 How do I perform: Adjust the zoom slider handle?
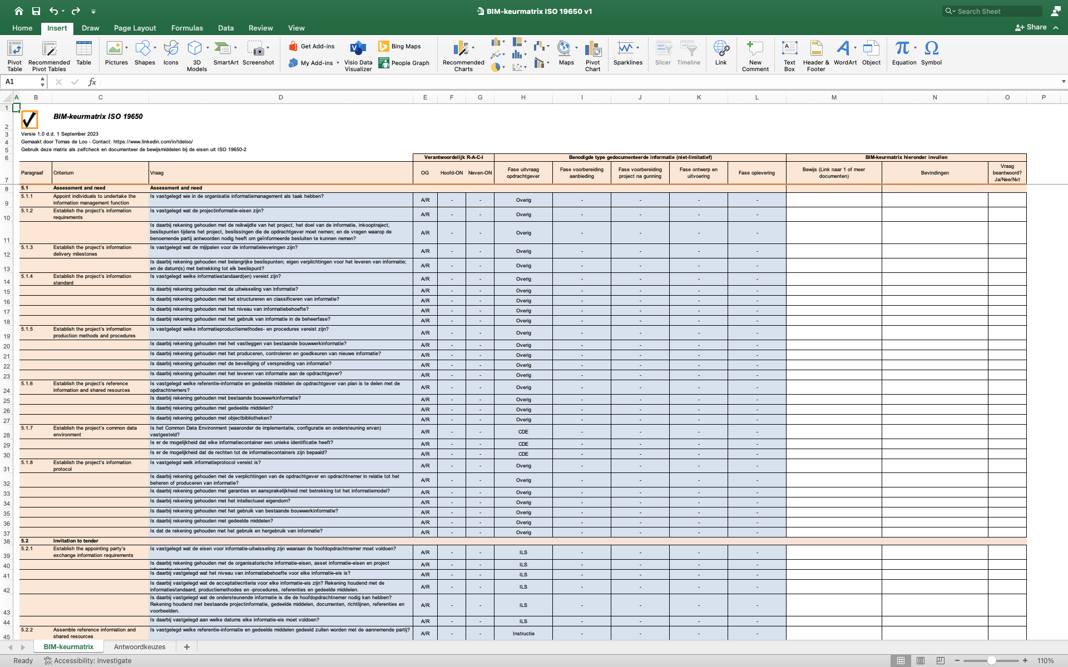click(x=991, y=661)
